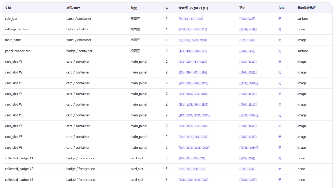Image resolution: width=336 pixels, height=188 pixels.
Task: Click 根图层 parent of panel_header_tab
Action: pyautogui.click(x=135, y=51)
